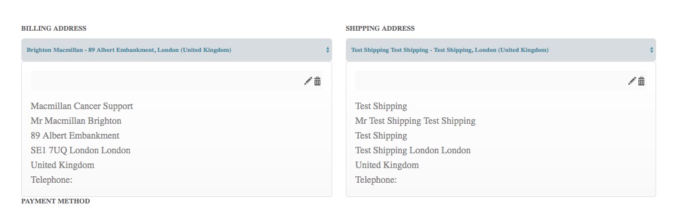Image resolution: width=688 pixels, height=217 pixels.
Task: Edit the shipping address with pencil icon
Action: click(x=632, y=81)
